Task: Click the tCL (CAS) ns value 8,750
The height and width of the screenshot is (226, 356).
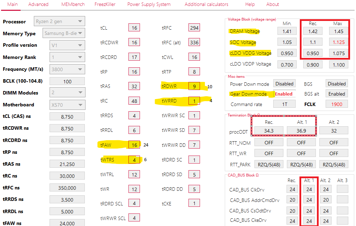Action: [x=67, y=116]
